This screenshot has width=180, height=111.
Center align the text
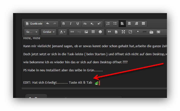(x=129, y=24)
